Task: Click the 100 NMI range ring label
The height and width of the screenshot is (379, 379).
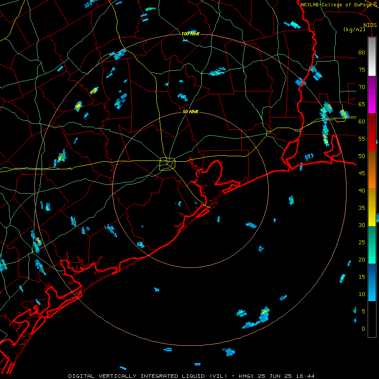Action: (190, 34)
